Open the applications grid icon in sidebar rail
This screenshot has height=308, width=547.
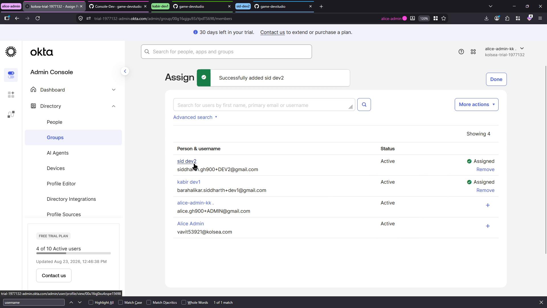[11, 95]
